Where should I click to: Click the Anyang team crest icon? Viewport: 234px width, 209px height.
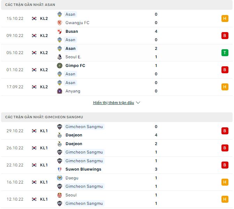point(60,91)
